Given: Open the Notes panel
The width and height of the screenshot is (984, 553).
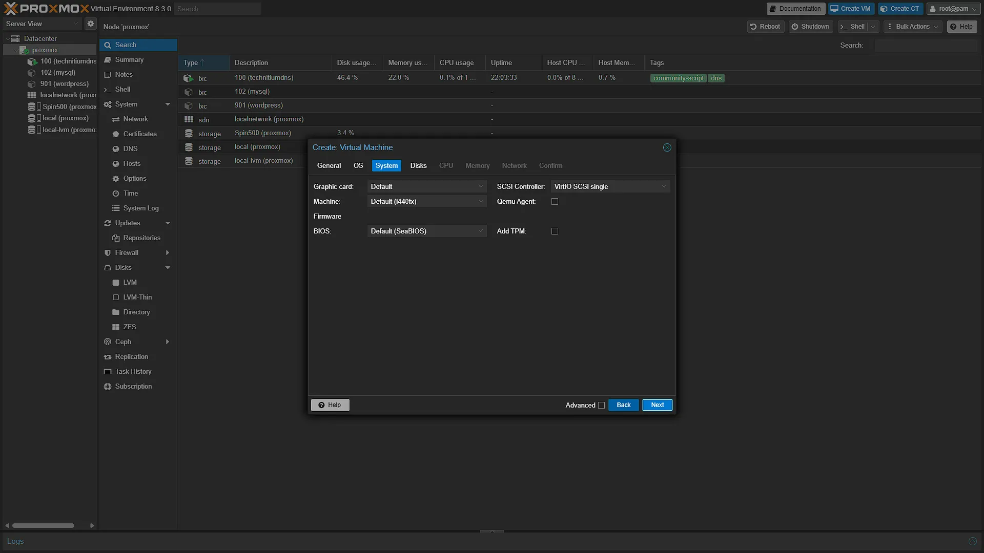Looking at the screenshot, I should (124, 74).
